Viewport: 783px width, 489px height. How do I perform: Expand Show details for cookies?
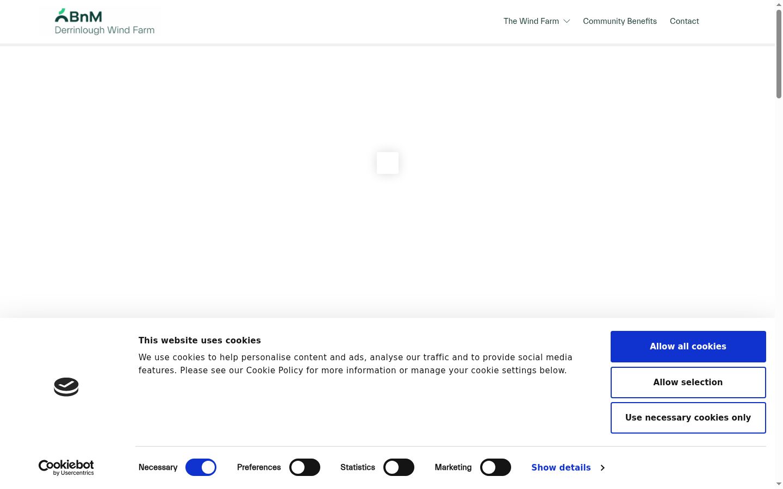[x=561, y=468]
